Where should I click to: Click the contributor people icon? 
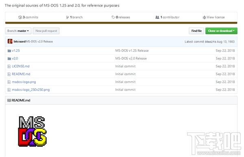point(157,17)
